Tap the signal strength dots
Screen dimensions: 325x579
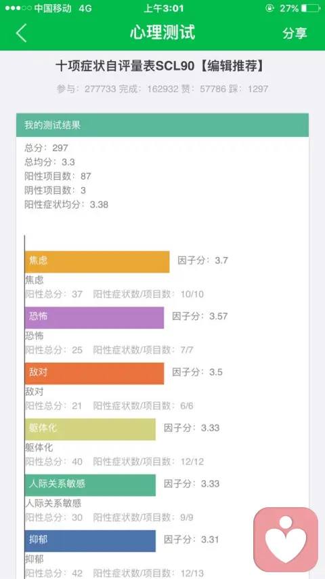[x=18, y=8]
